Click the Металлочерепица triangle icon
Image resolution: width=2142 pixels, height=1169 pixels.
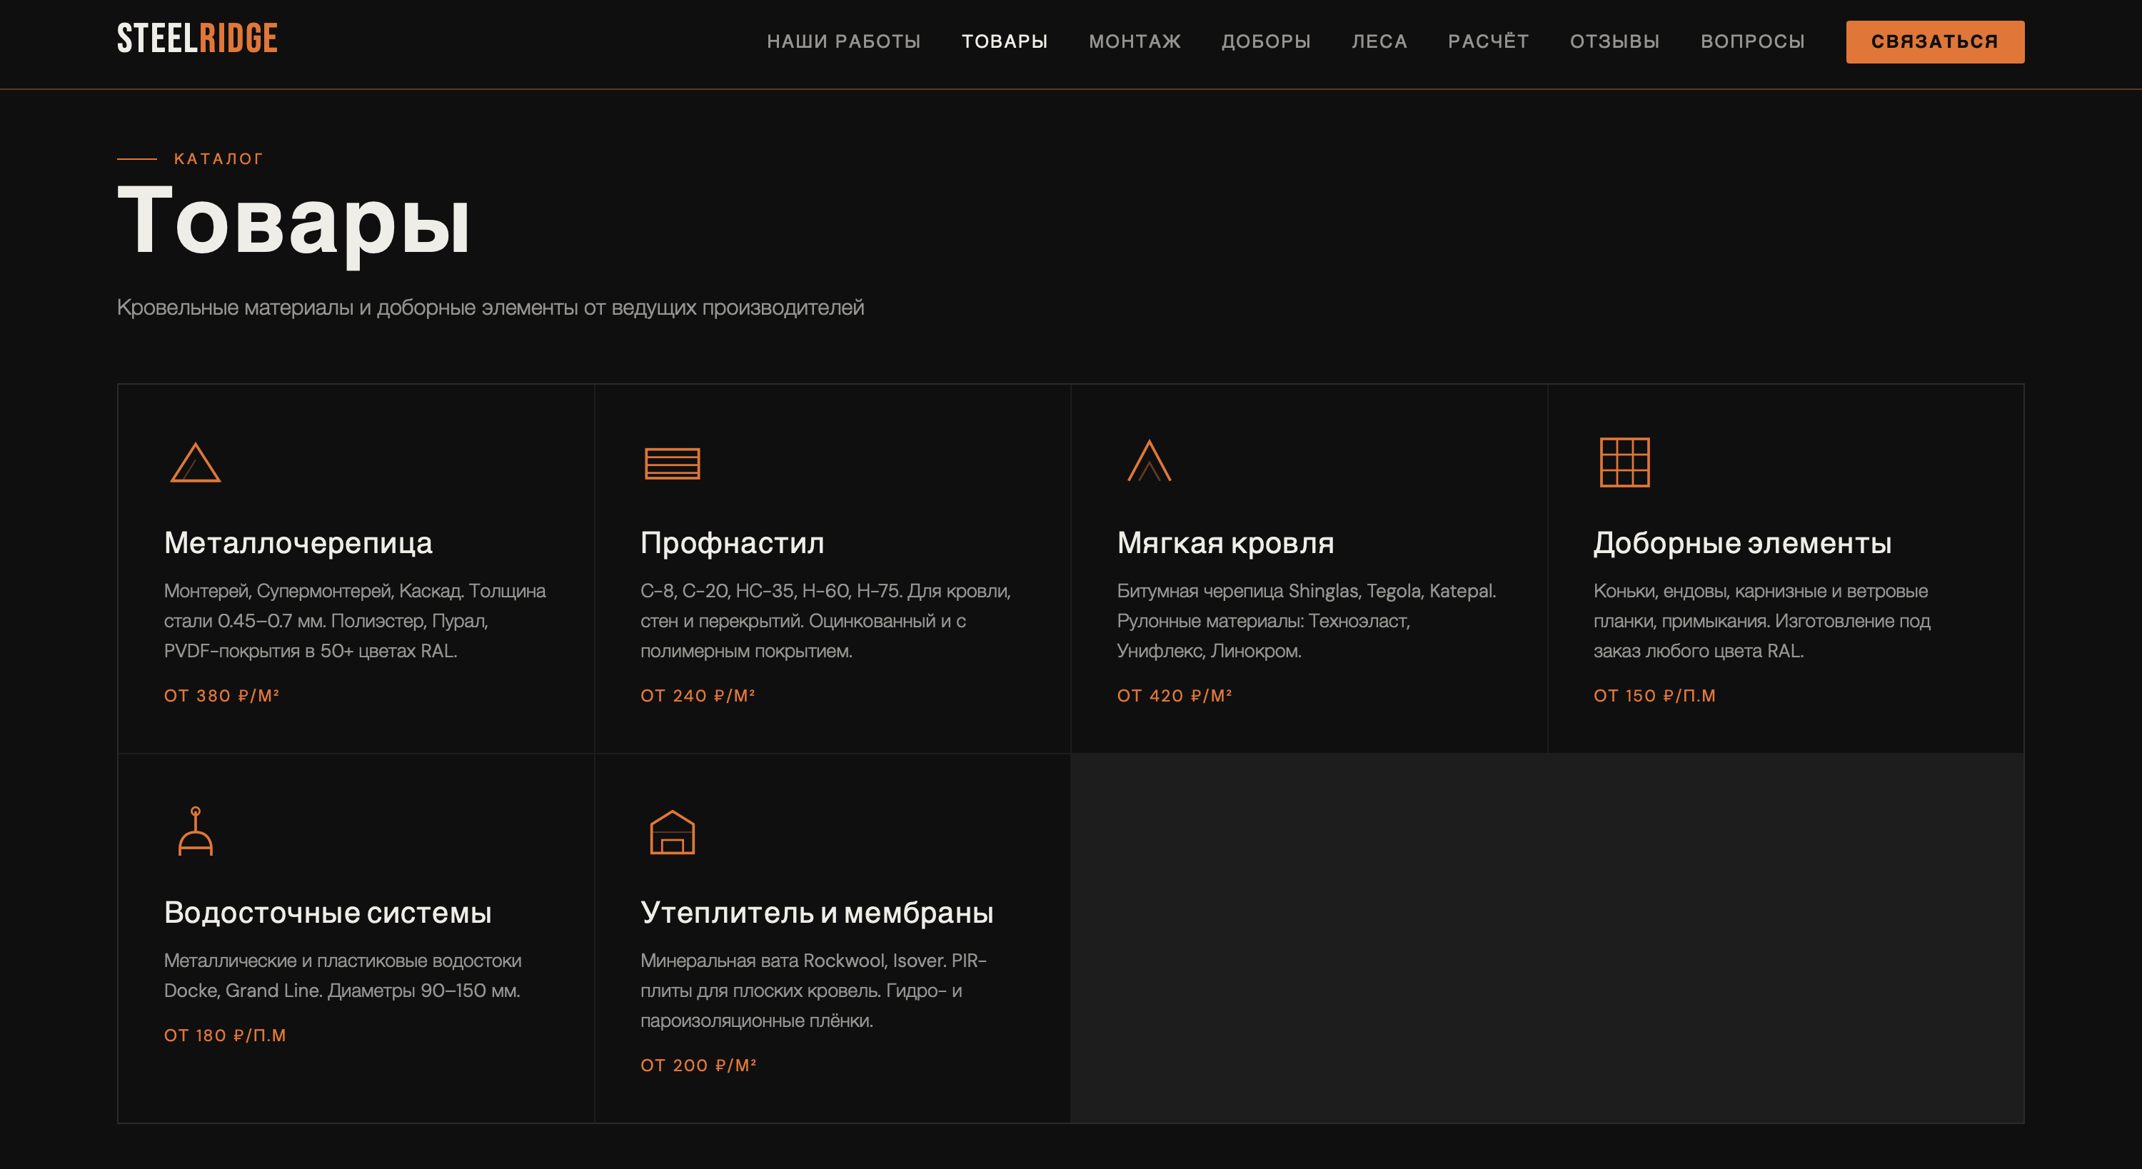(x=196, y=462)
